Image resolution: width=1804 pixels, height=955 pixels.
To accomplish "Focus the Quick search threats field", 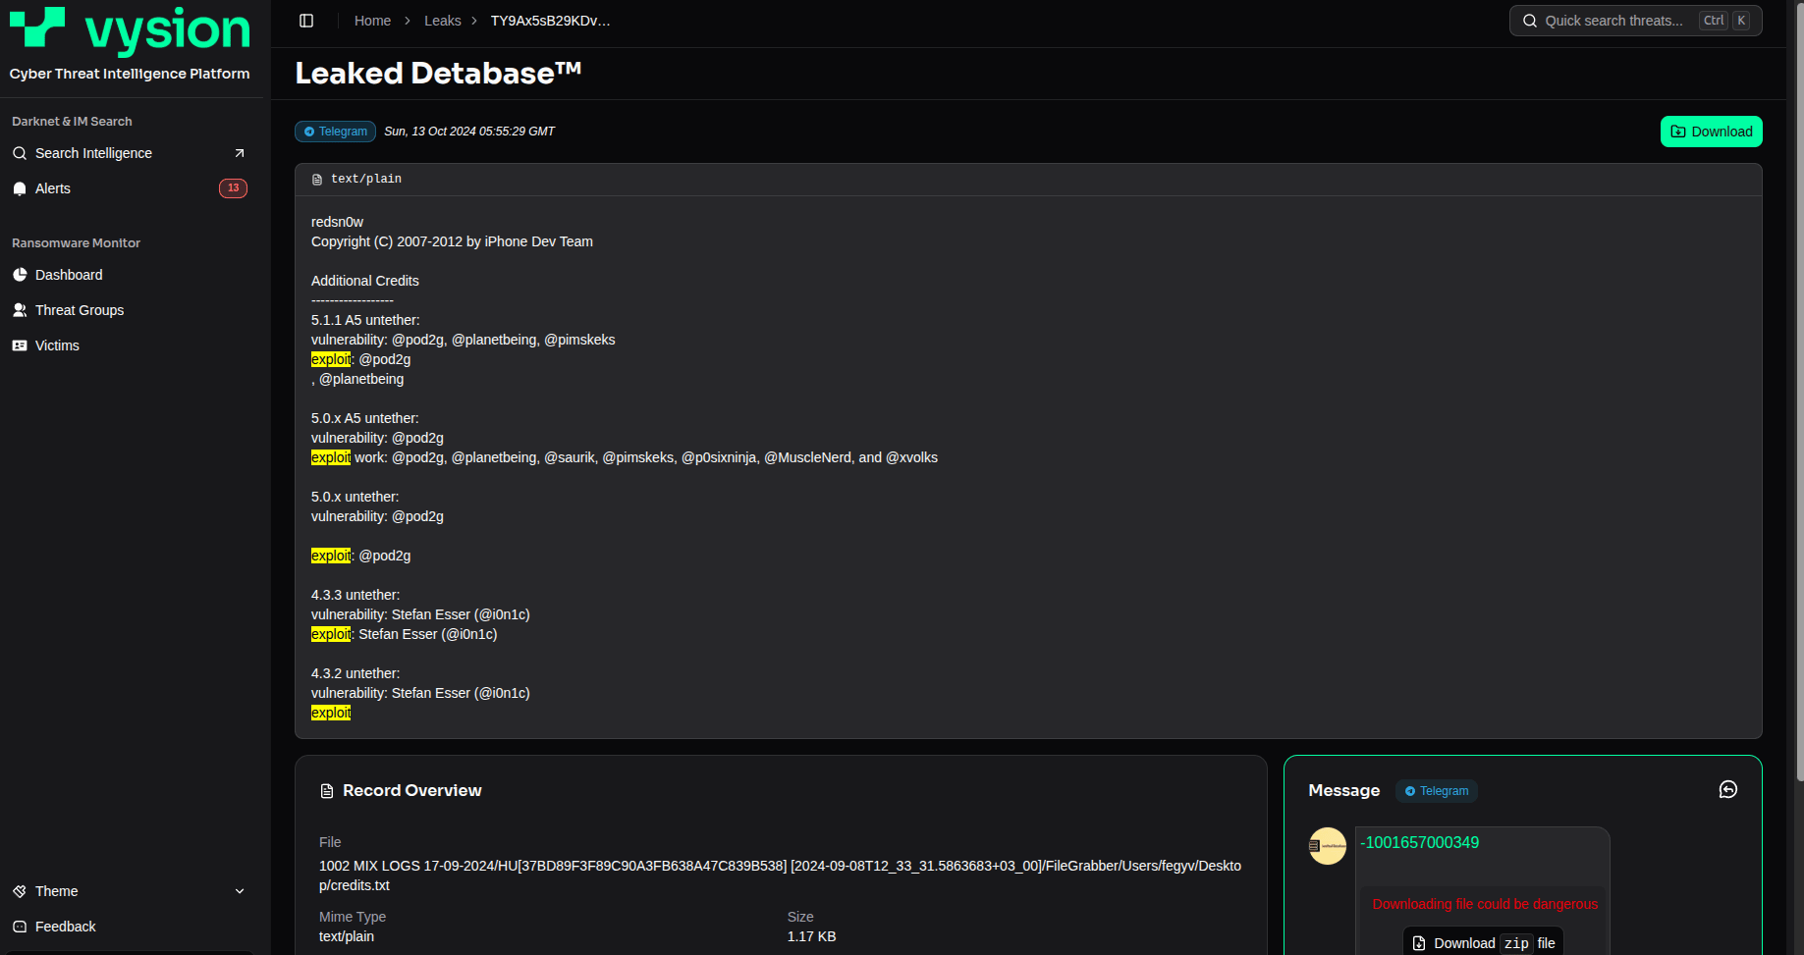I will pos(1635,21).
